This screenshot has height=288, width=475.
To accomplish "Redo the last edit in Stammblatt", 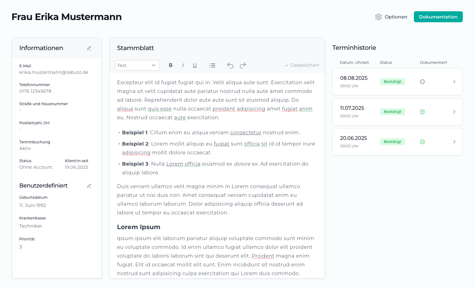I will pyautogui.click(x=243, y=65).
